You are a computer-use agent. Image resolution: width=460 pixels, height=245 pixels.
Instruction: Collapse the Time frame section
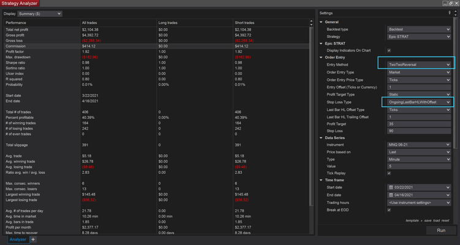pyautogui.click(x=320, y=180)
